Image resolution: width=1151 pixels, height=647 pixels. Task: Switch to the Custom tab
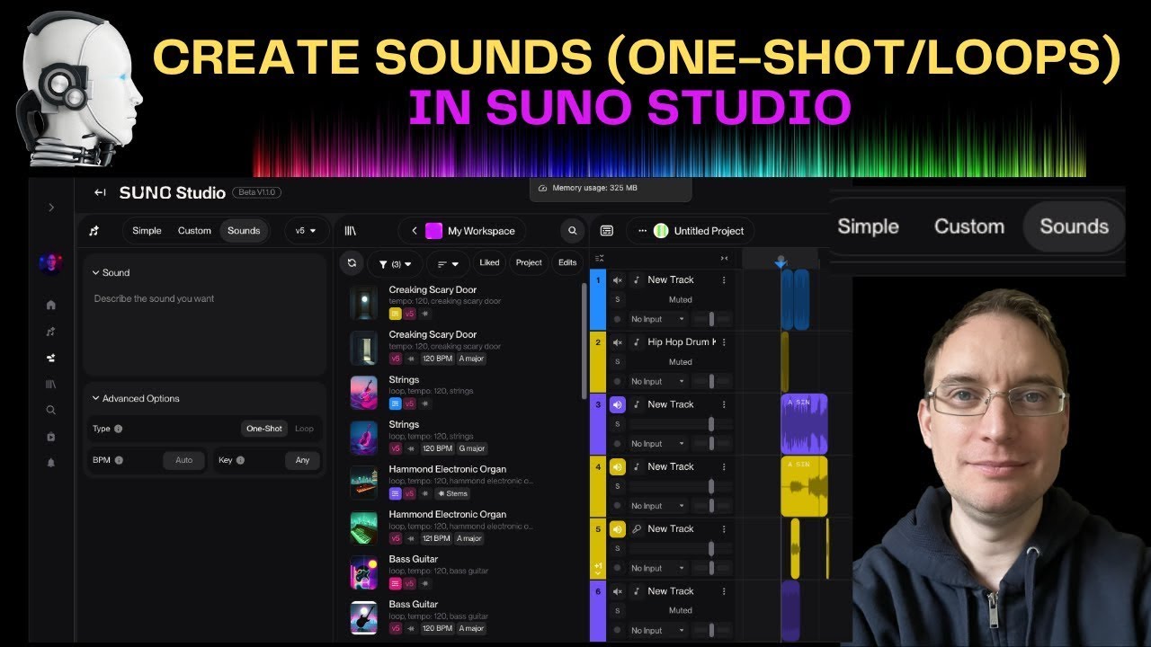[194, 231]
